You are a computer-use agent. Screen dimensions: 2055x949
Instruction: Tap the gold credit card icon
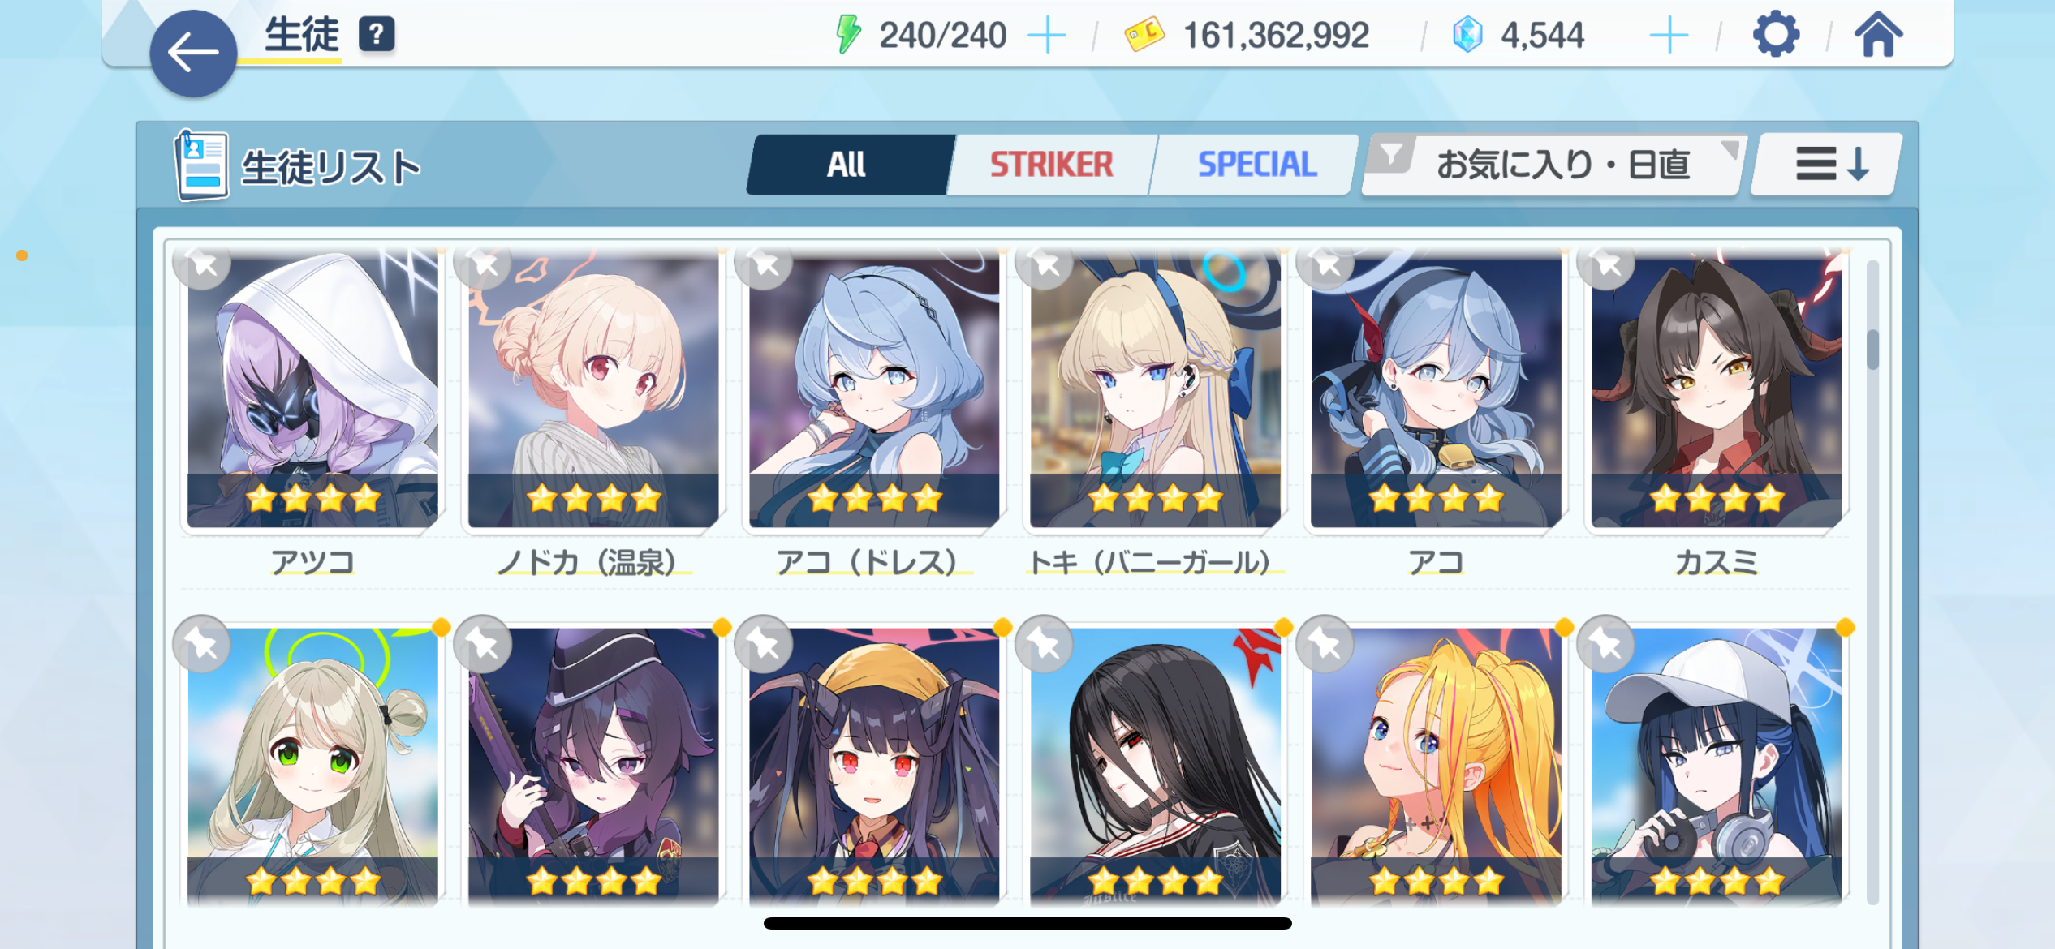coord(1144,35)
